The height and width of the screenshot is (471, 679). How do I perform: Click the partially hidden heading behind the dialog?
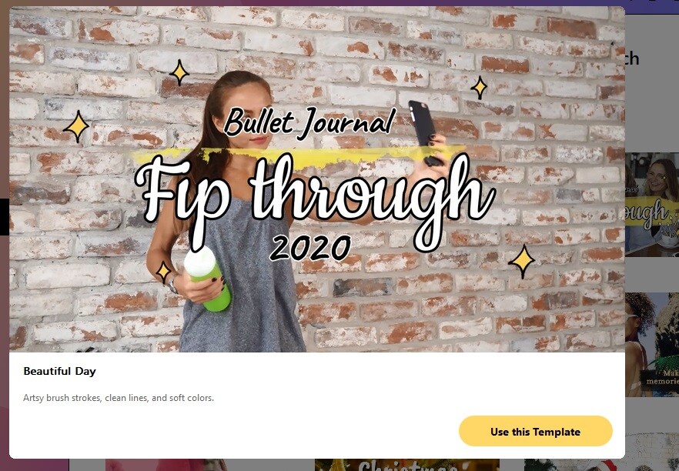coord(632,58)
